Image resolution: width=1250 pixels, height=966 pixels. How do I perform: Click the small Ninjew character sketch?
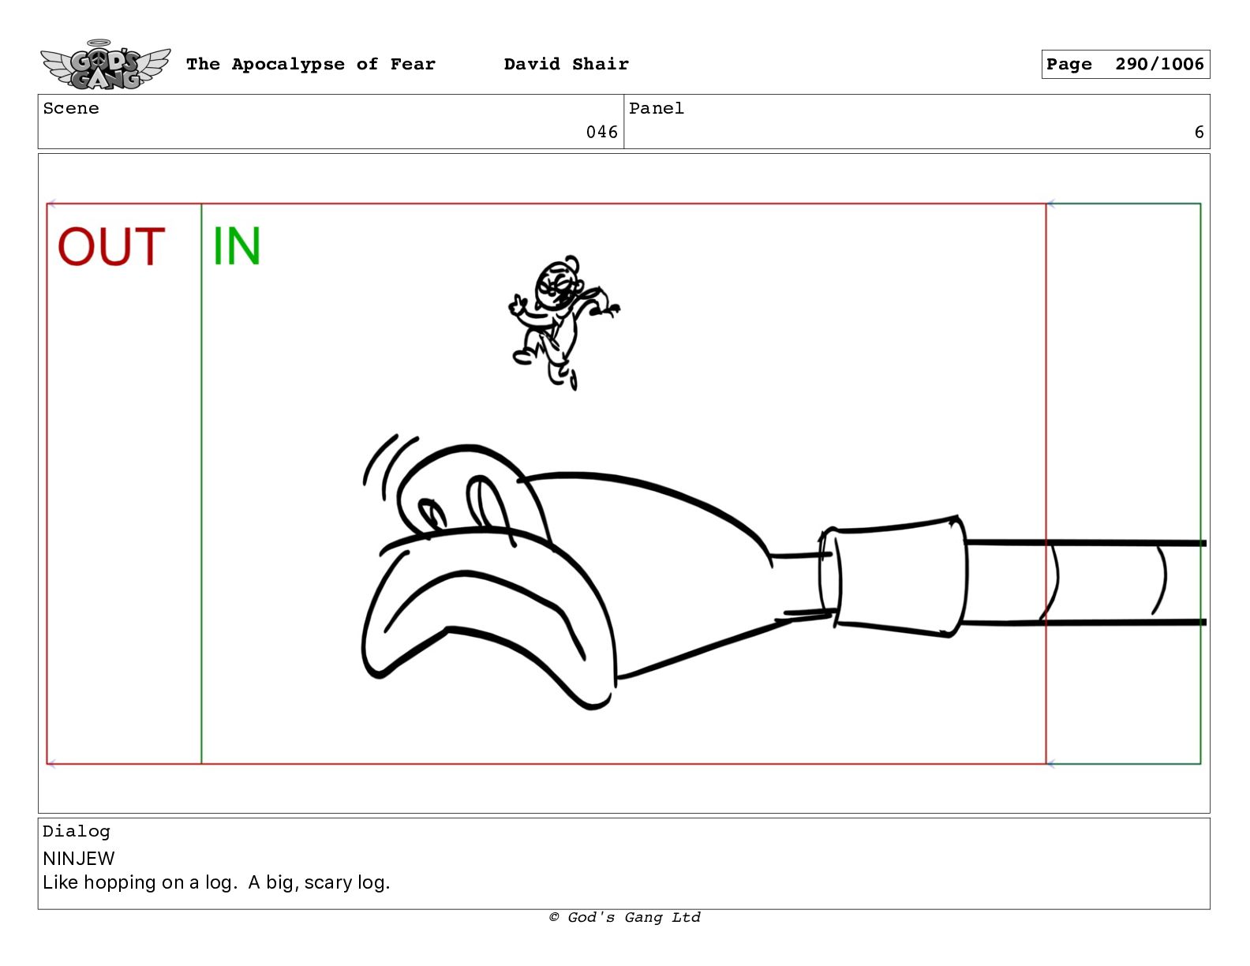(x=563, y=323)
